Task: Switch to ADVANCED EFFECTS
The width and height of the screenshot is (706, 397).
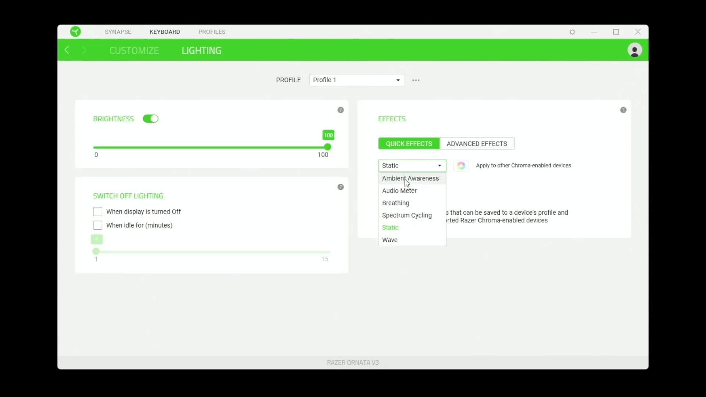Action: click(x=477, y=144)
